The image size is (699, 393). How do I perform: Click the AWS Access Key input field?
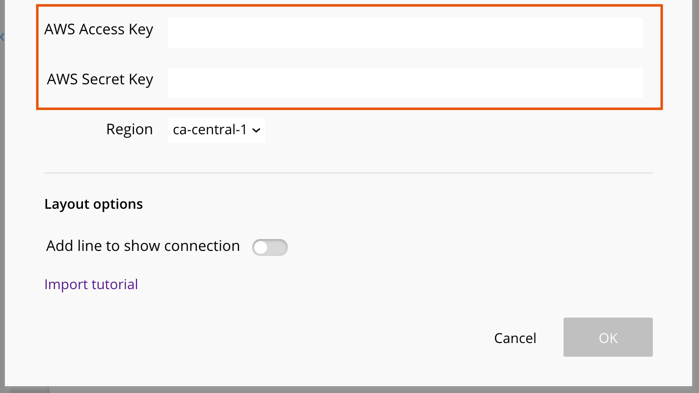(405, 32)
